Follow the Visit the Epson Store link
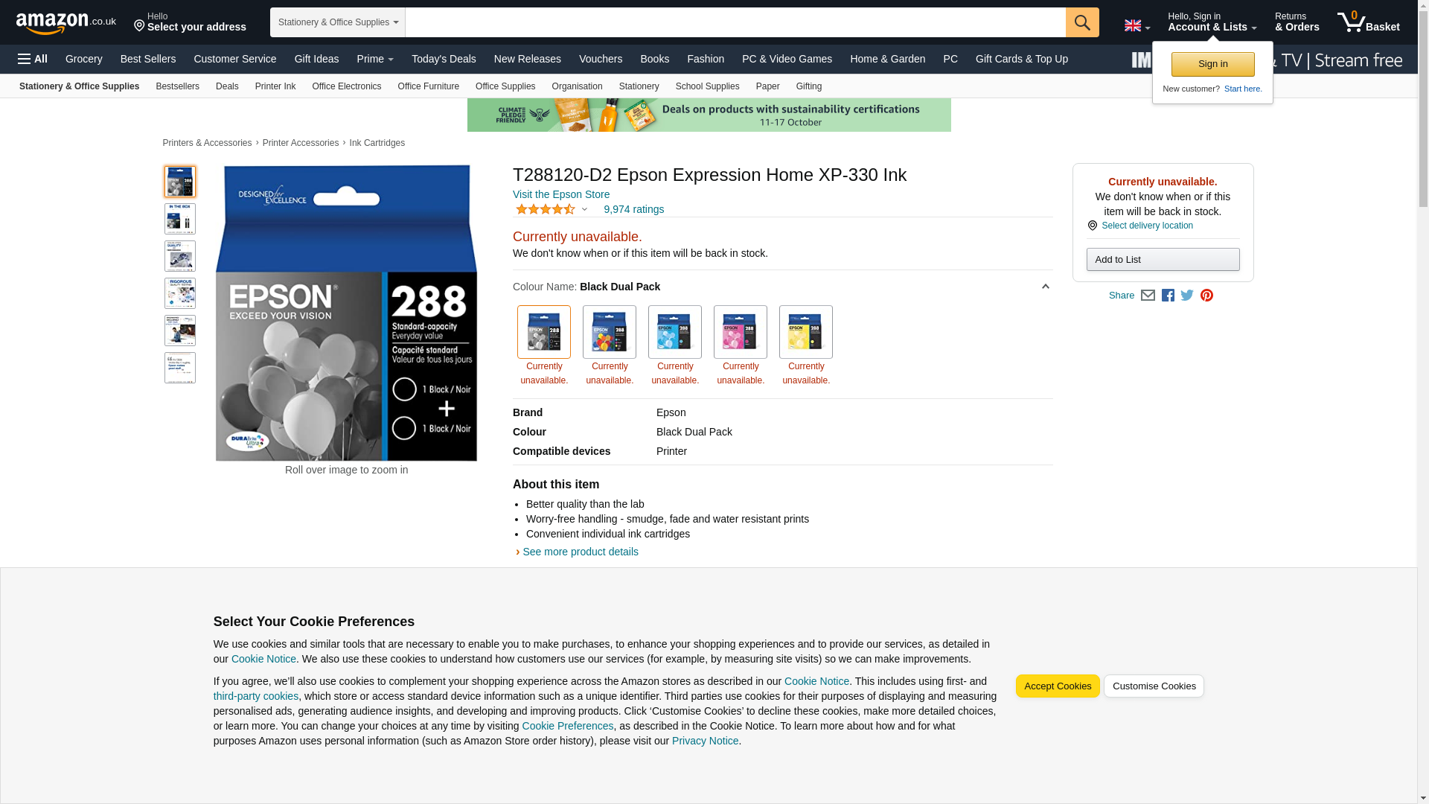The width and height of the screenshot is (1429, 804). point(560,194)
